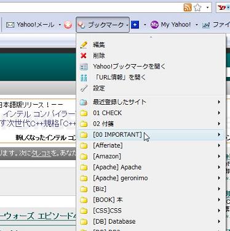Expand submenu arrow for [00 IMPORTANT]
Image resolution: width=230 pixels, height=231 pixels.
(219, 134)
